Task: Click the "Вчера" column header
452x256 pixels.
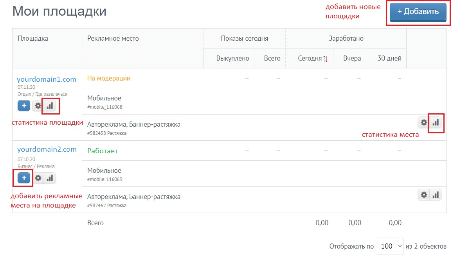Action: [x=352, y=59]
